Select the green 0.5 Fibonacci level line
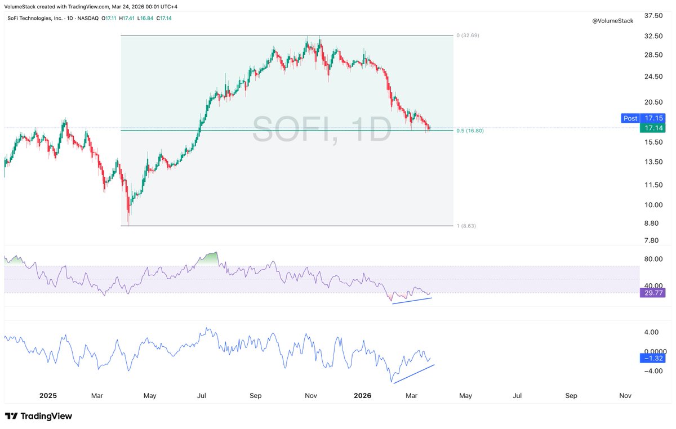Viewport: 676px width, 429px height. [287, 131]
